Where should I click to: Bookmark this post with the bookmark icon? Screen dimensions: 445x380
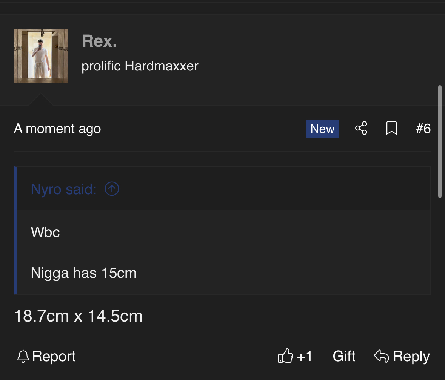coord(391,128)
